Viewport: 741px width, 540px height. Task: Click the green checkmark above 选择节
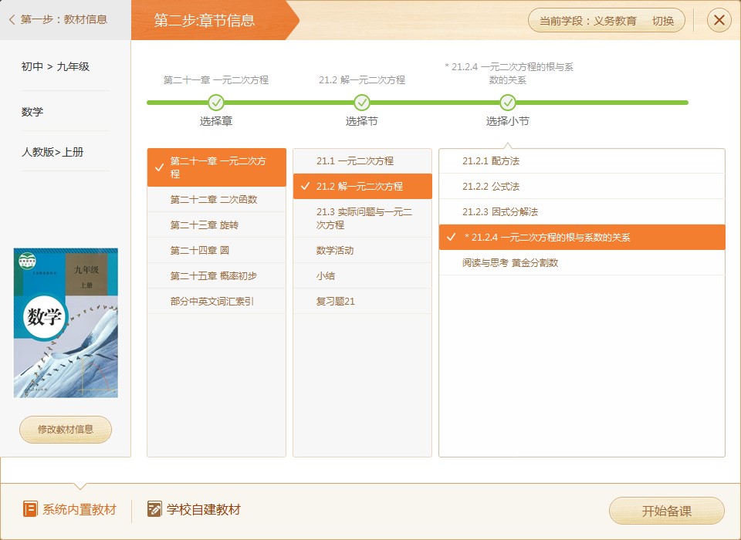(361, 101)
